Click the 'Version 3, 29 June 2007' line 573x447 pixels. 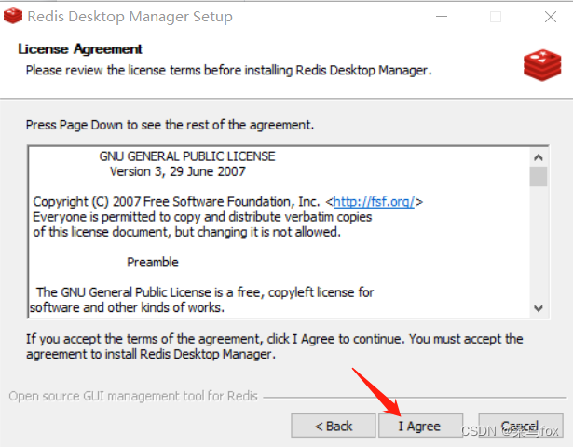click(178, 171)
